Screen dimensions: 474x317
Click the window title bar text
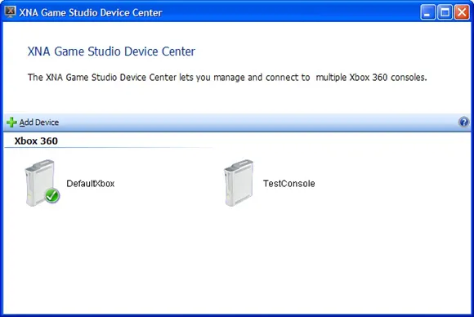tap(91, 13)
